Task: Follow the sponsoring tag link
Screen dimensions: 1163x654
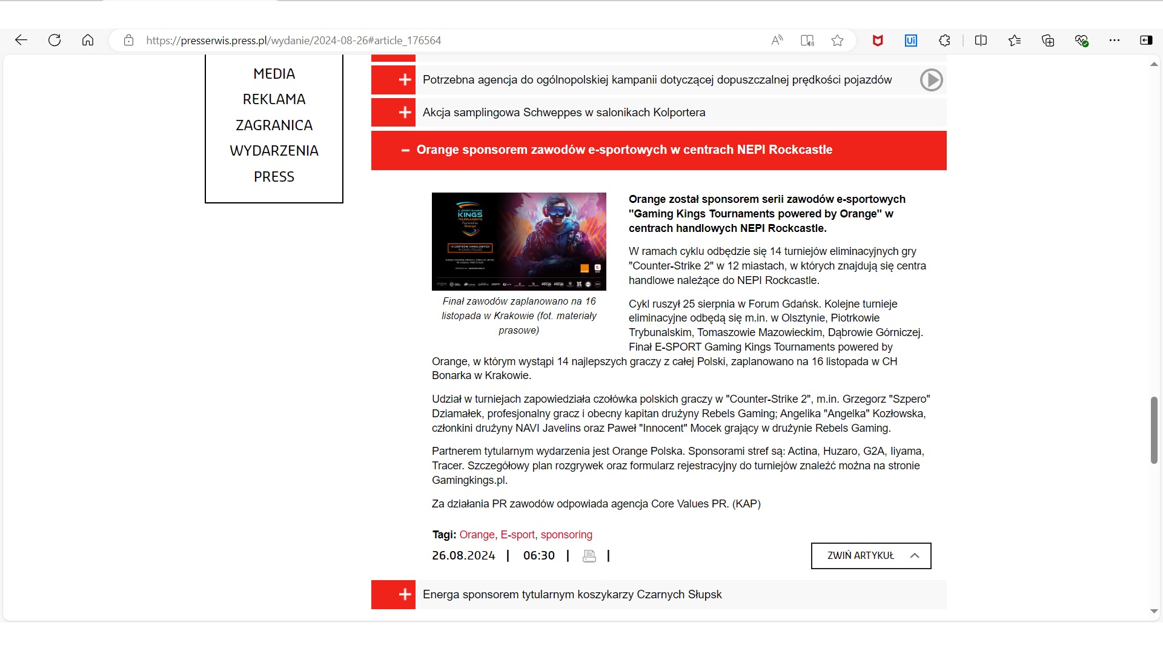Action: click(x=566, y=535)
